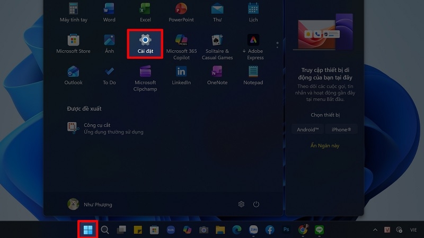
Task: Launch Outlook from Start menu
Action: pos(73,75)
